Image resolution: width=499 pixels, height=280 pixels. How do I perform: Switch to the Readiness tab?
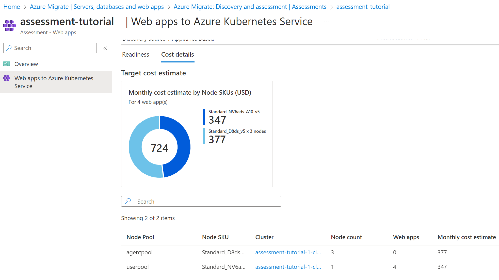coord(135,54)
